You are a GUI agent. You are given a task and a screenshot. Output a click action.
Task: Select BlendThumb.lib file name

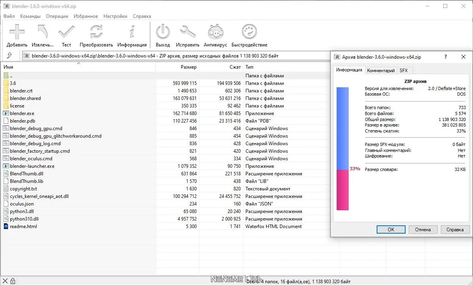pyautogui.click(x=27, y=181)
